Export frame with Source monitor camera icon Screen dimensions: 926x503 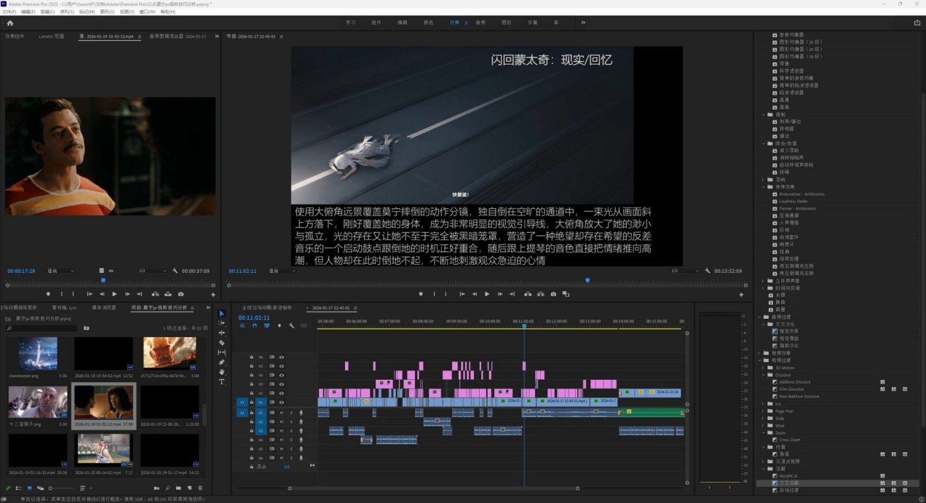click(x=181, y=294)
